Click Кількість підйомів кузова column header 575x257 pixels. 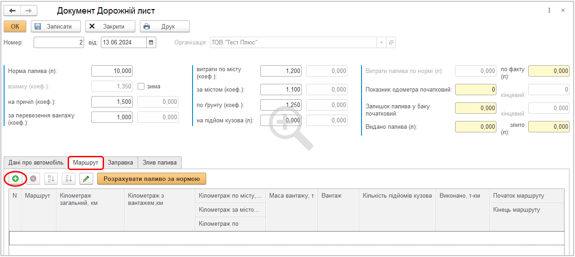coord(397,209)
